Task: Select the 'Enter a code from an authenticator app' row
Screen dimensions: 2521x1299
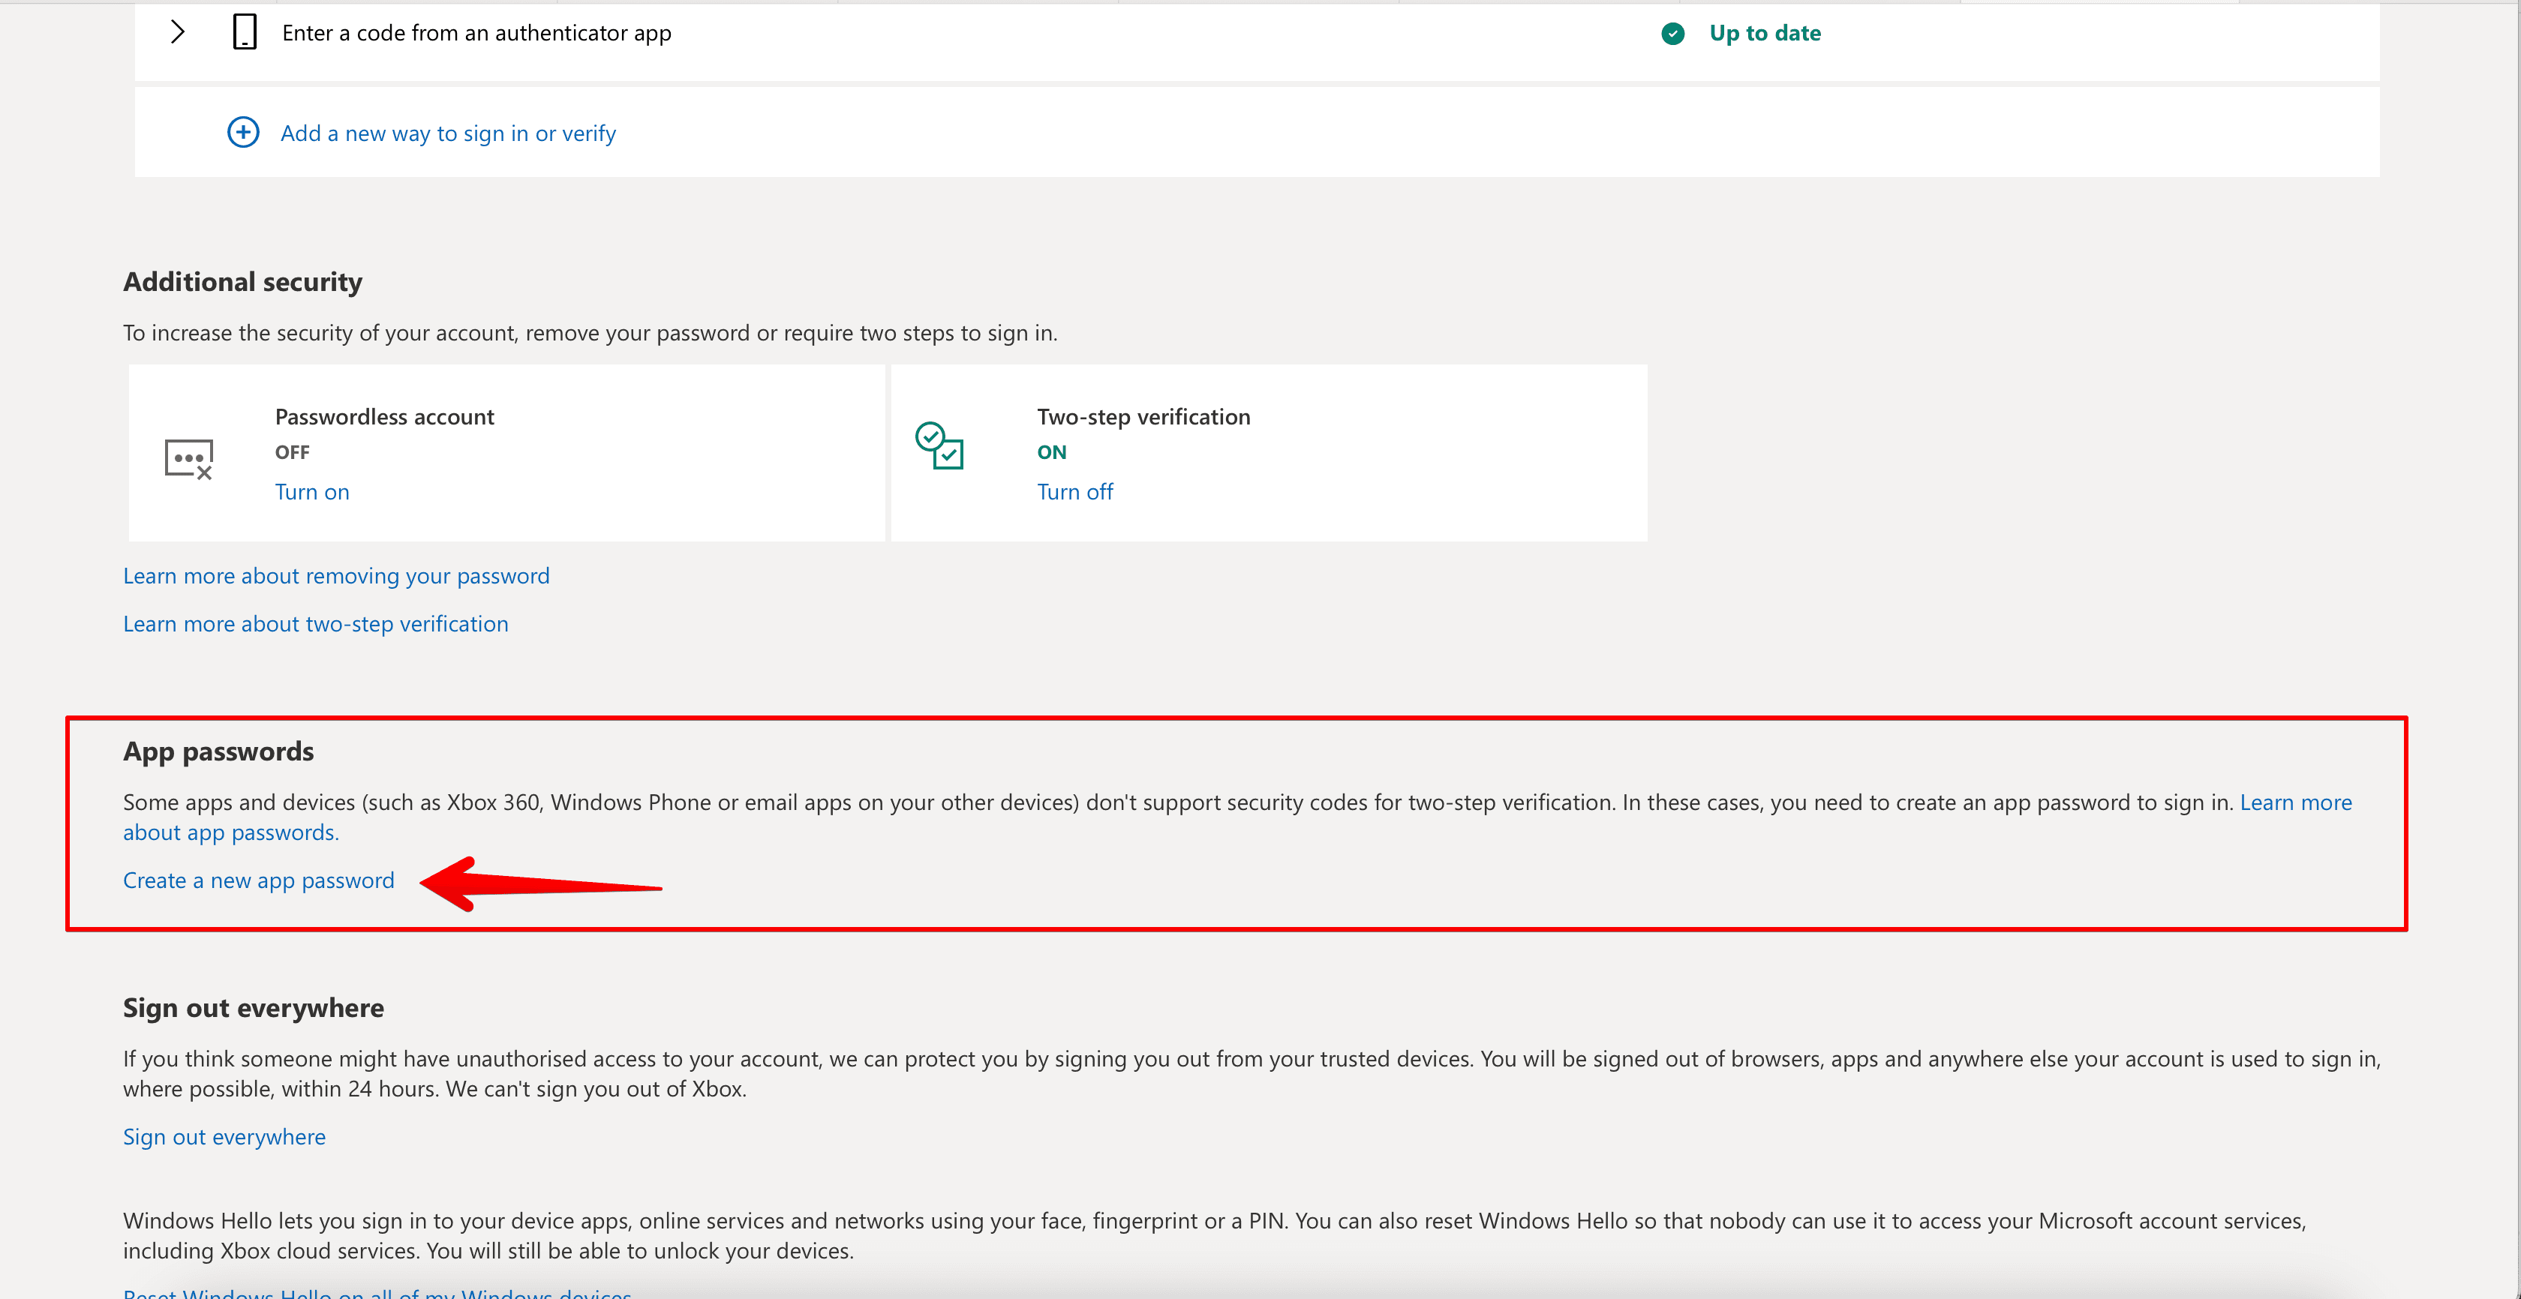Action: point(476,32)
